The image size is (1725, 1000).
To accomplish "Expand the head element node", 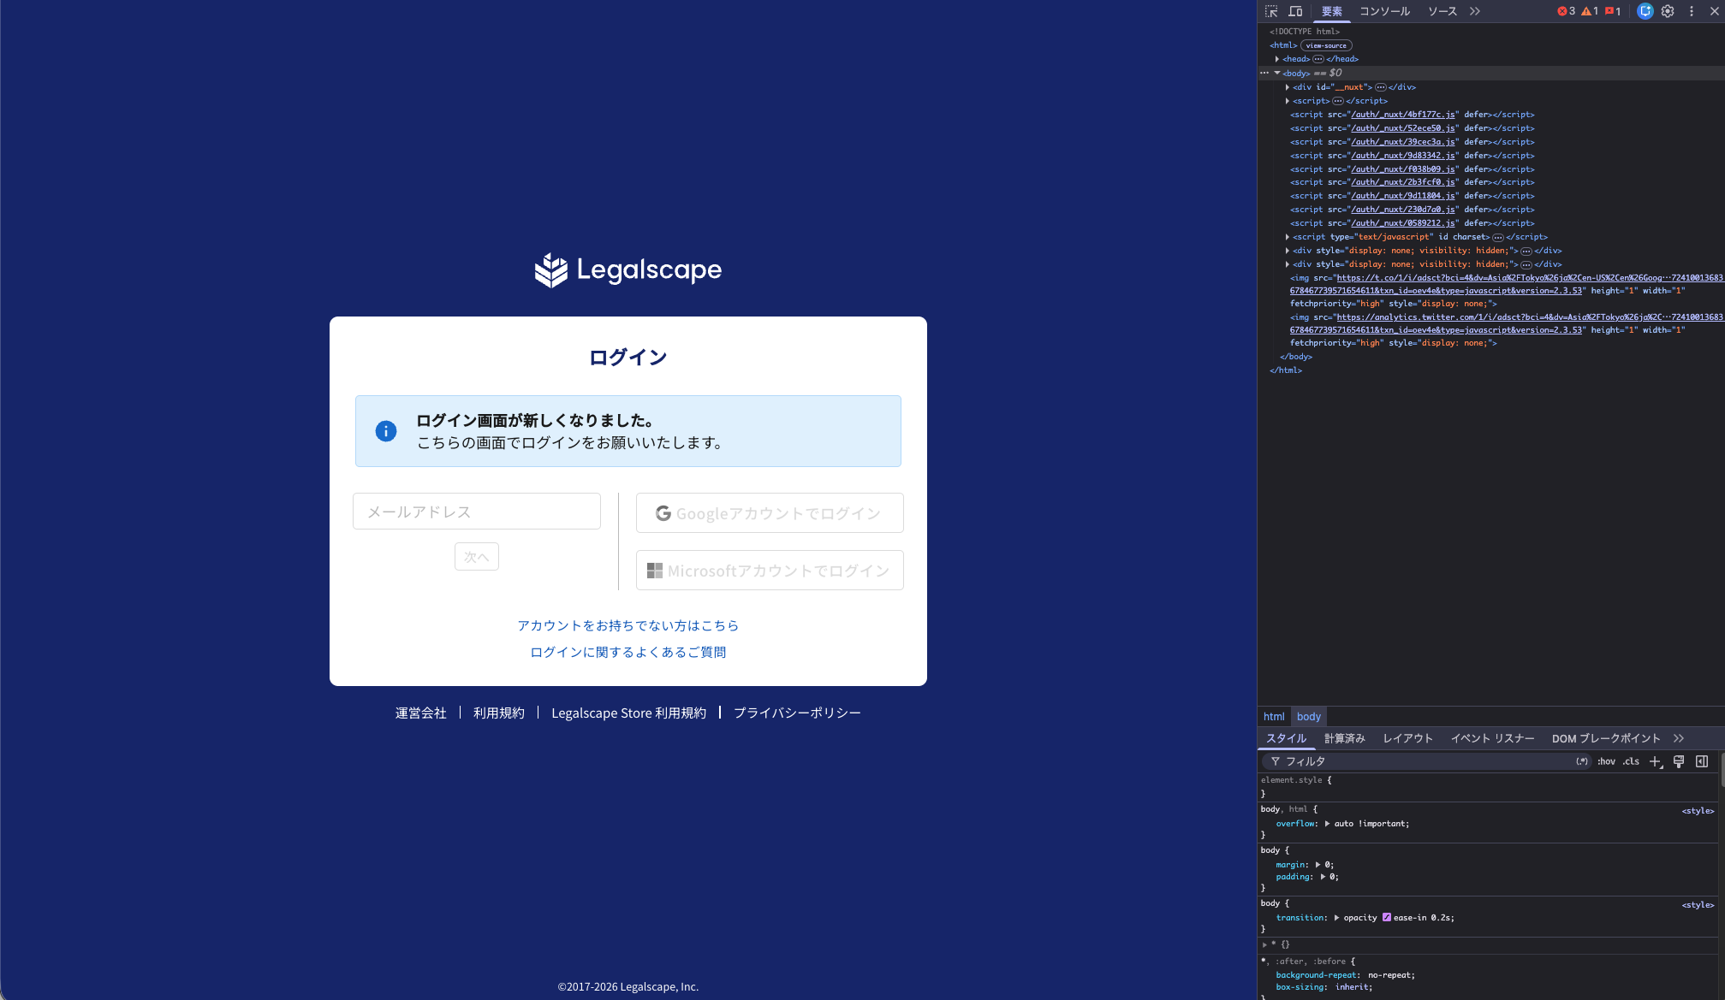I will [1277, 59].
